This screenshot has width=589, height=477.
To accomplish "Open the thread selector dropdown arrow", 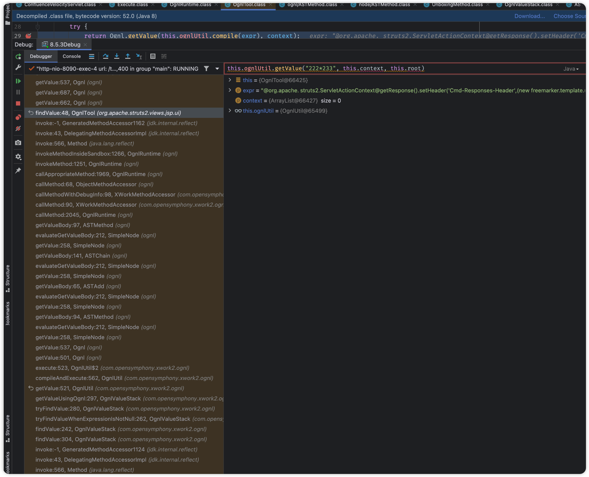I will click(217, 69).
